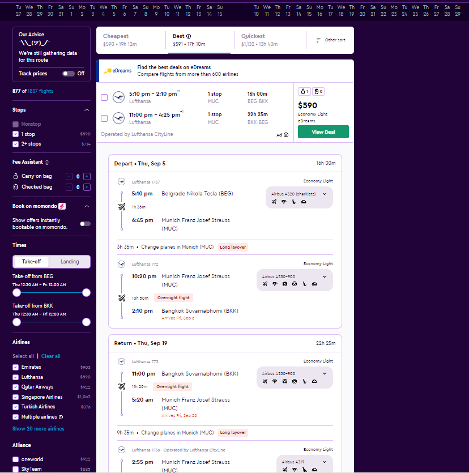Open the Multiple airlines info icon
469x473 pixels.
pos(61,417)
